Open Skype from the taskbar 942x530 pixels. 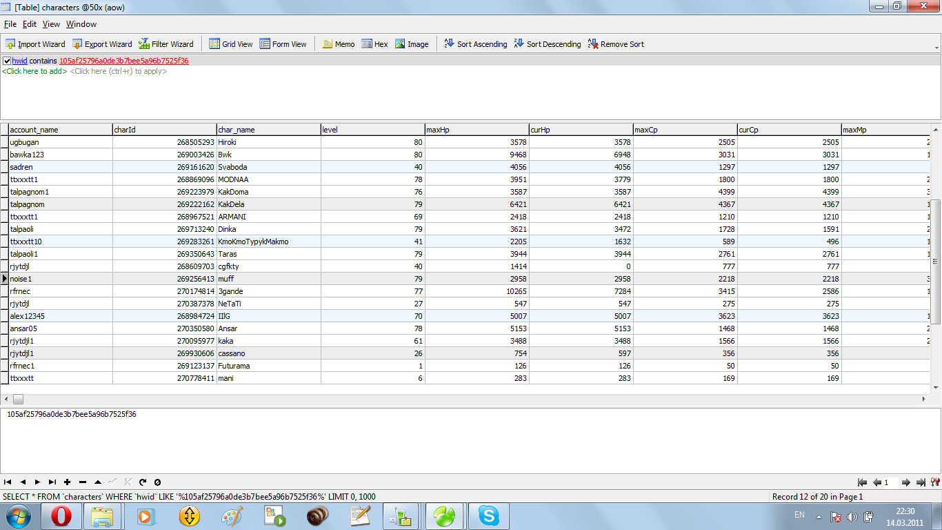coord(489,516)
